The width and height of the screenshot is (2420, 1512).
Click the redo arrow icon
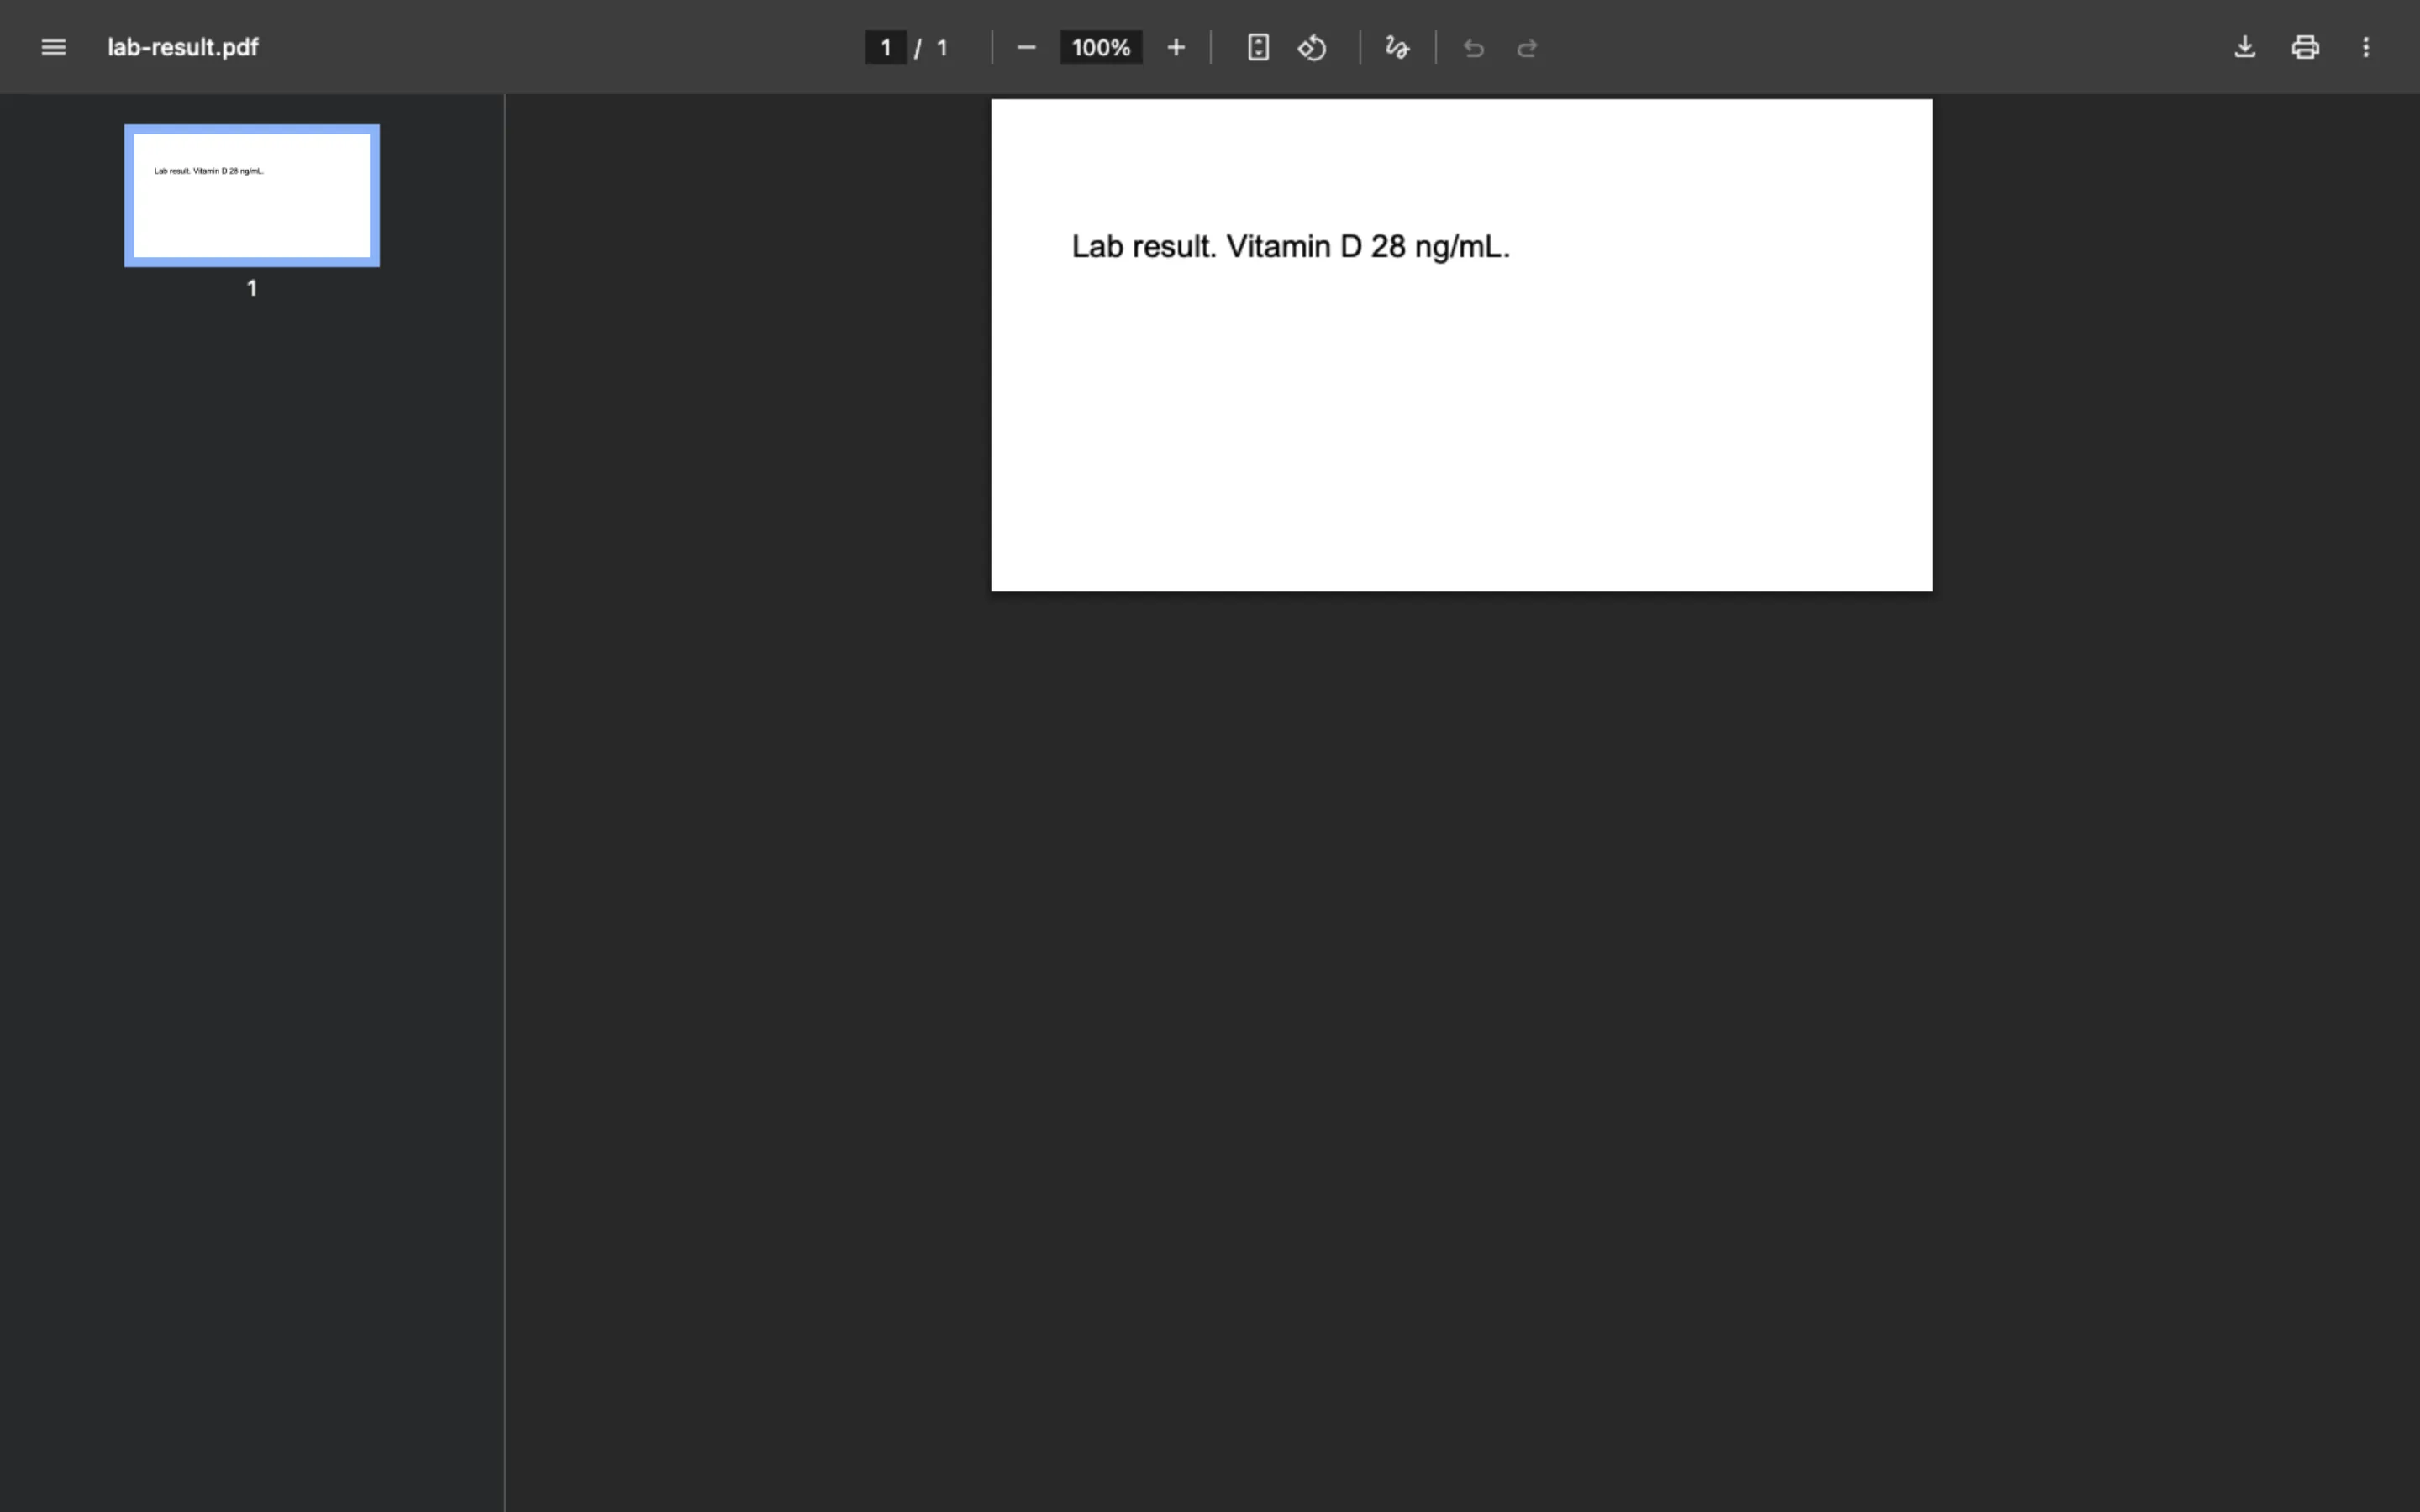coord(1527,48)
